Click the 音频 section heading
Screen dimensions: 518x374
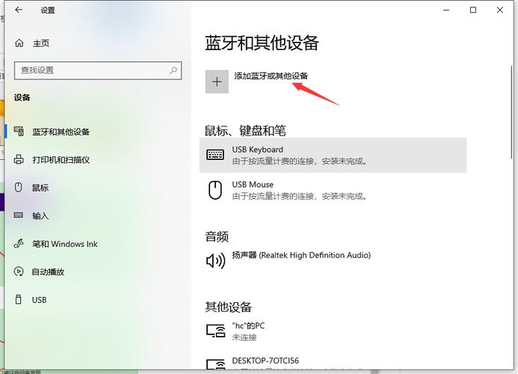217,236
